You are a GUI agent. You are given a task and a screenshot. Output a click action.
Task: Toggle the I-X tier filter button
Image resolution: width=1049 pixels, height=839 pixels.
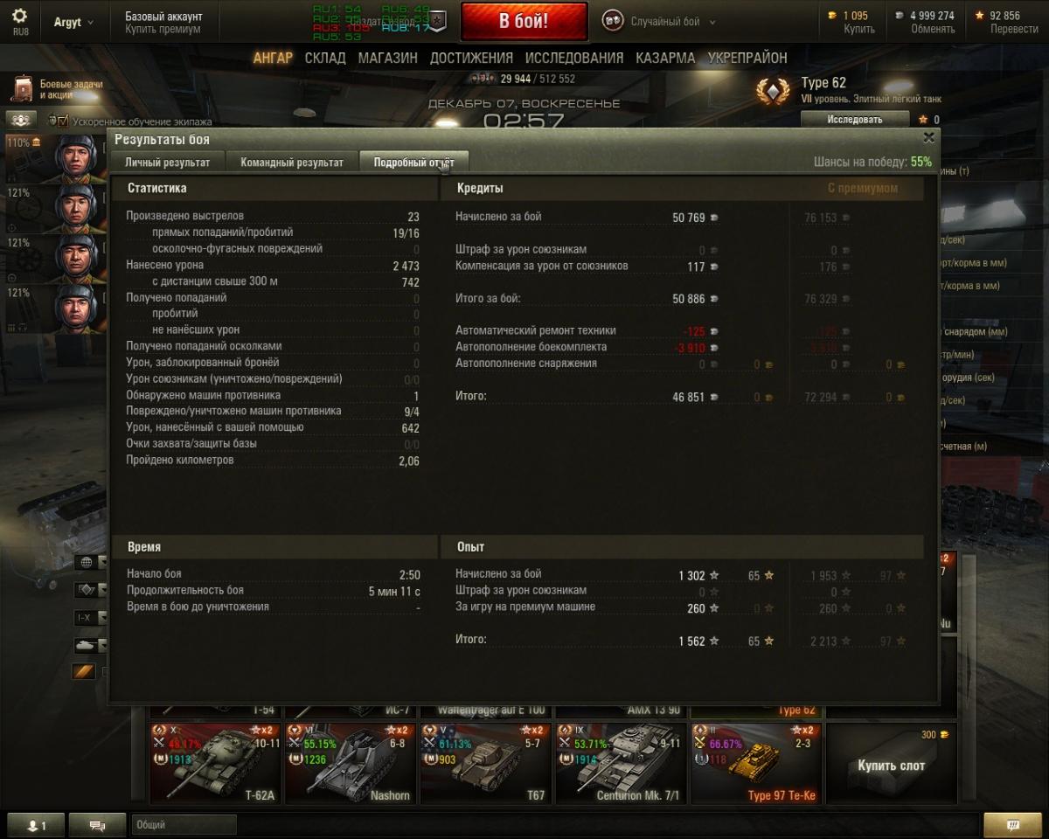click(86, 618)
